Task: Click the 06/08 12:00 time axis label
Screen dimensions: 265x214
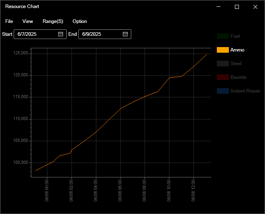Action: point(194,191)
